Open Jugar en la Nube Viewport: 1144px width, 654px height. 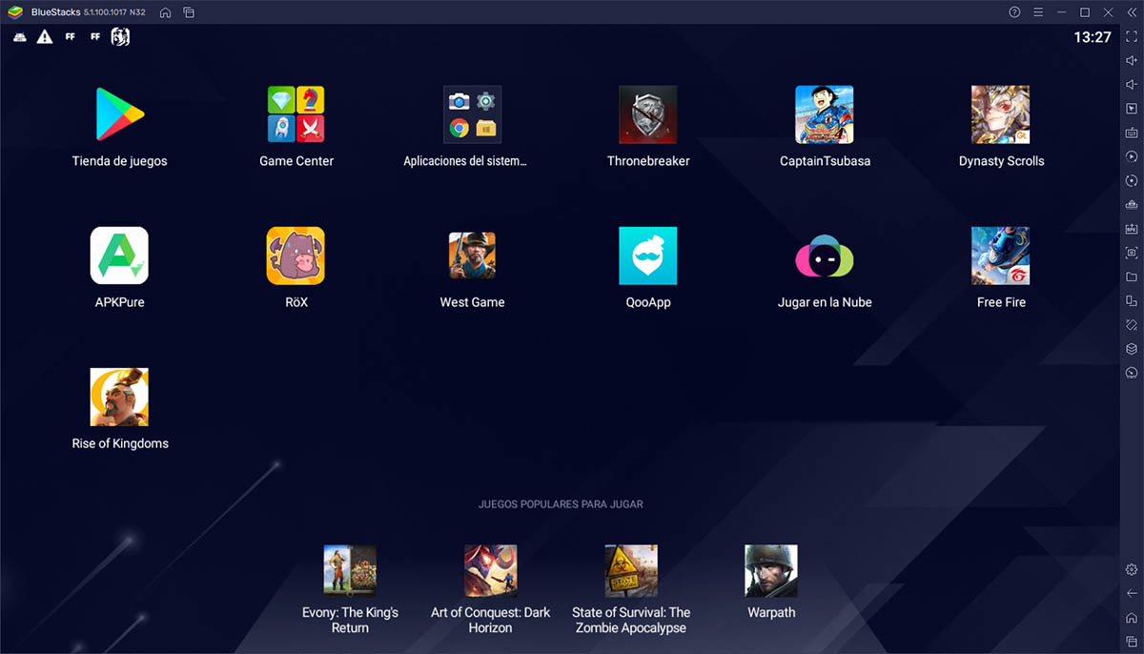(824, 255)
